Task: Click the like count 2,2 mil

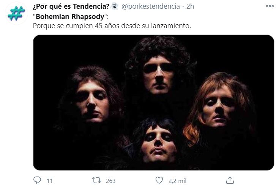Action: tap(177, 181)
